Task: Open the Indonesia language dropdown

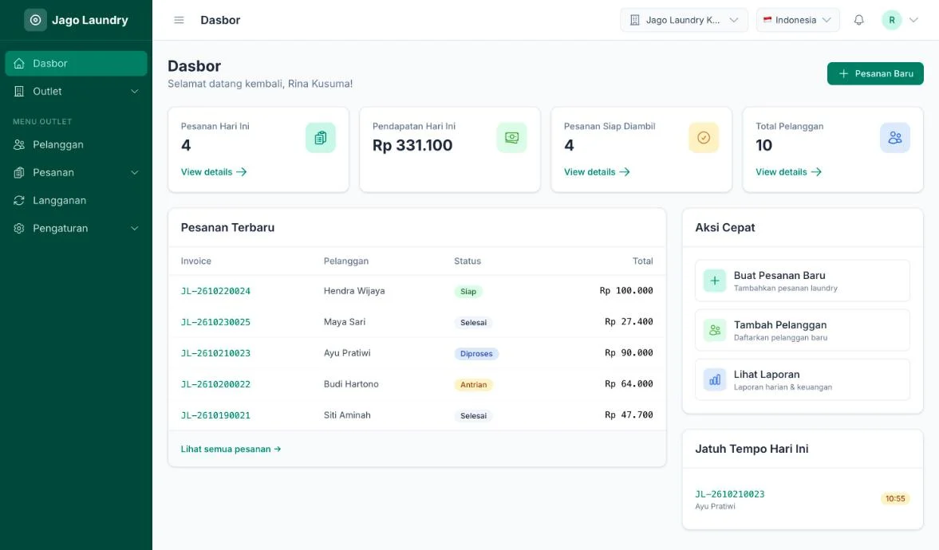Action: tap(798, 20)
